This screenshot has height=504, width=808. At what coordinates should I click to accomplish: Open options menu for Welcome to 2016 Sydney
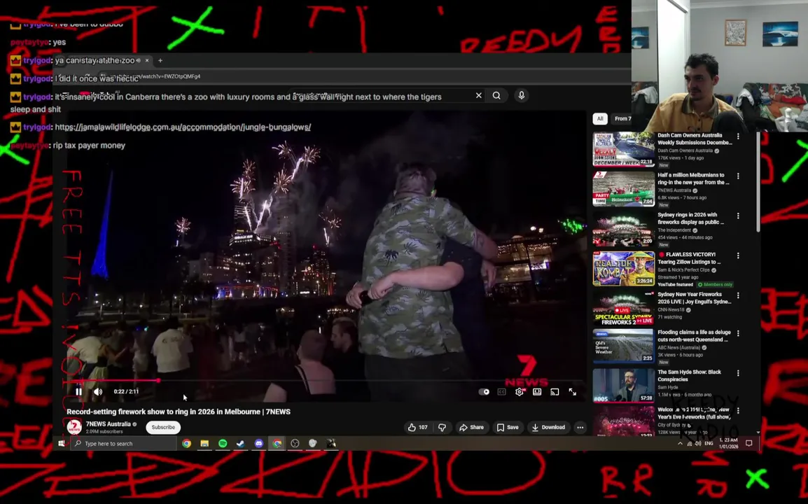738,411
